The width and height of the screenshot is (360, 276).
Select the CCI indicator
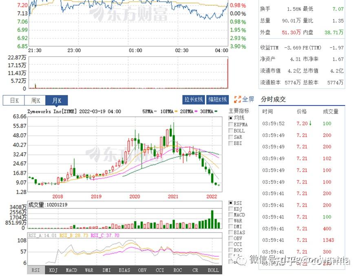[159, 270]
